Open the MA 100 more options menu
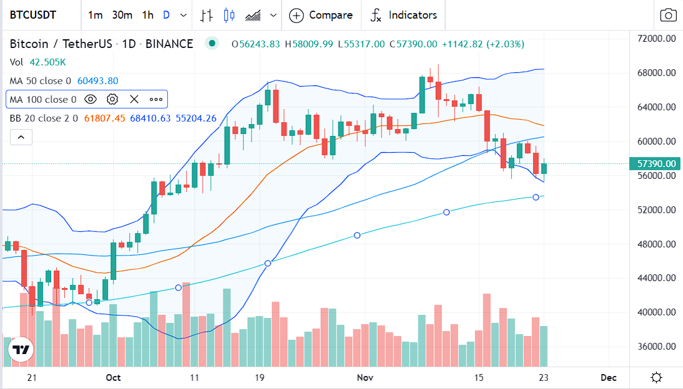 point(155,99)
